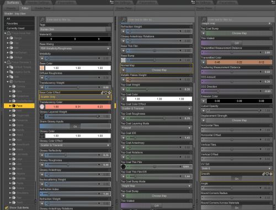
Task: Click the Emission Color map arrow icon
Action: (x=203, y=101)
